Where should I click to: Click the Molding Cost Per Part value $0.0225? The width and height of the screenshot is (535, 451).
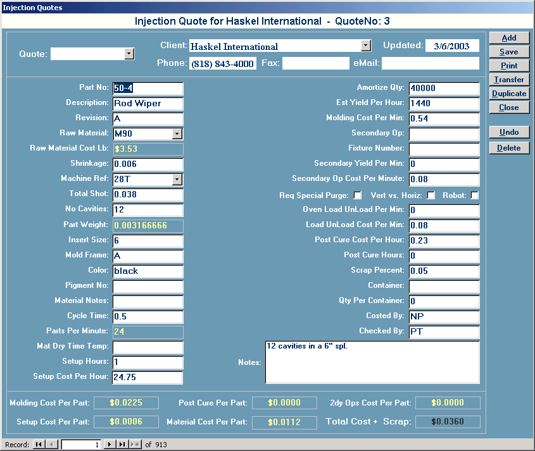tap(126, 402)
